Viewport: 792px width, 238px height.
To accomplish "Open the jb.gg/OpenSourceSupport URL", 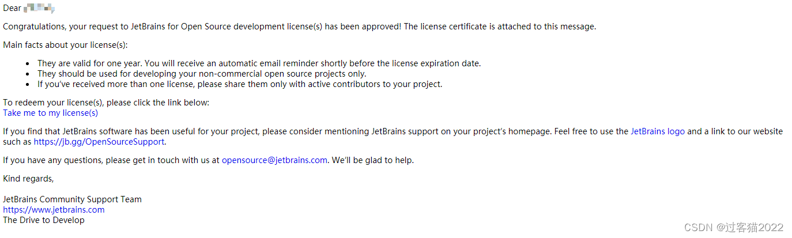I will [x=99, y=142].
